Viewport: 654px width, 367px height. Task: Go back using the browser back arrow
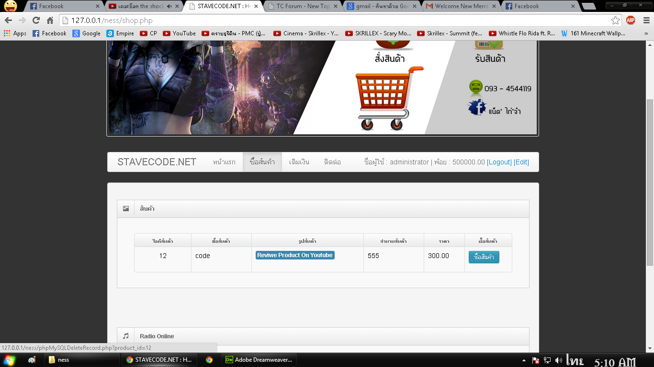(8, 21)
